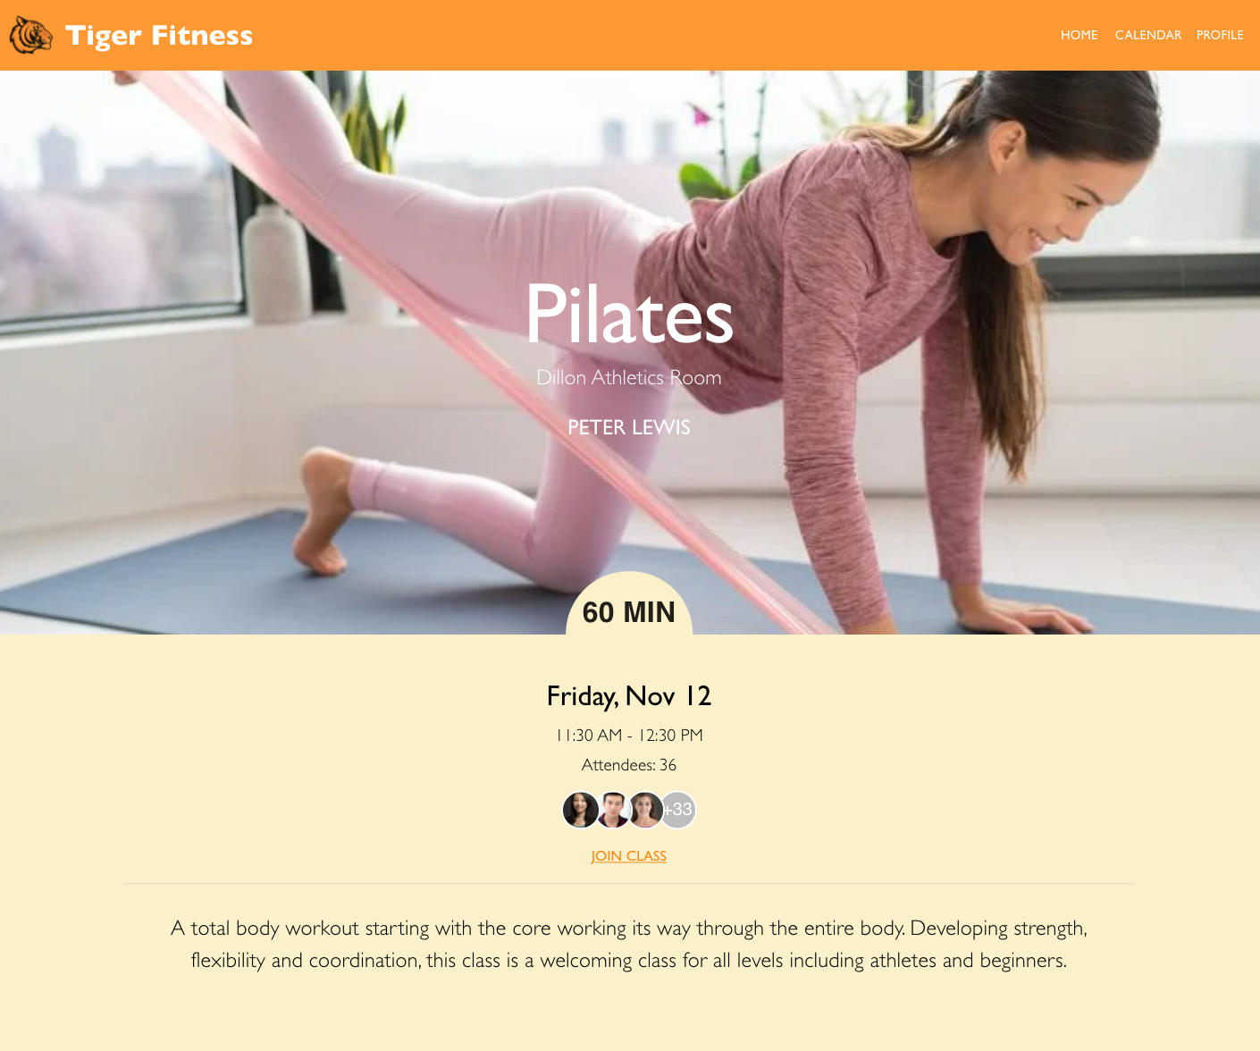The image size is (1260, 1051).
Task: Click the 60 MIN duration badge
Action: pos(629,604)
